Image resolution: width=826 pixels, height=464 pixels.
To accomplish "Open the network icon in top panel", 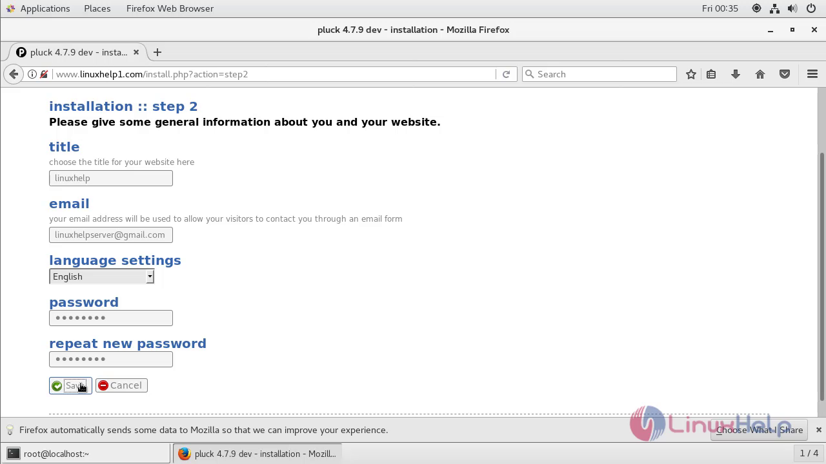I will [x=775, y=8].
